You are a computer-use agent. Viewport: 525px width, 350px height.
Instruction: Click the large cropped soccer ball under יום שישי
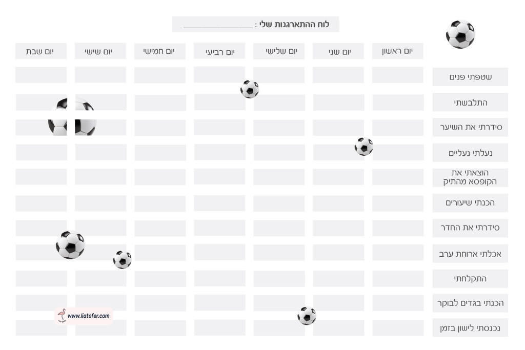pyautogui.click(x=72, y=117)
